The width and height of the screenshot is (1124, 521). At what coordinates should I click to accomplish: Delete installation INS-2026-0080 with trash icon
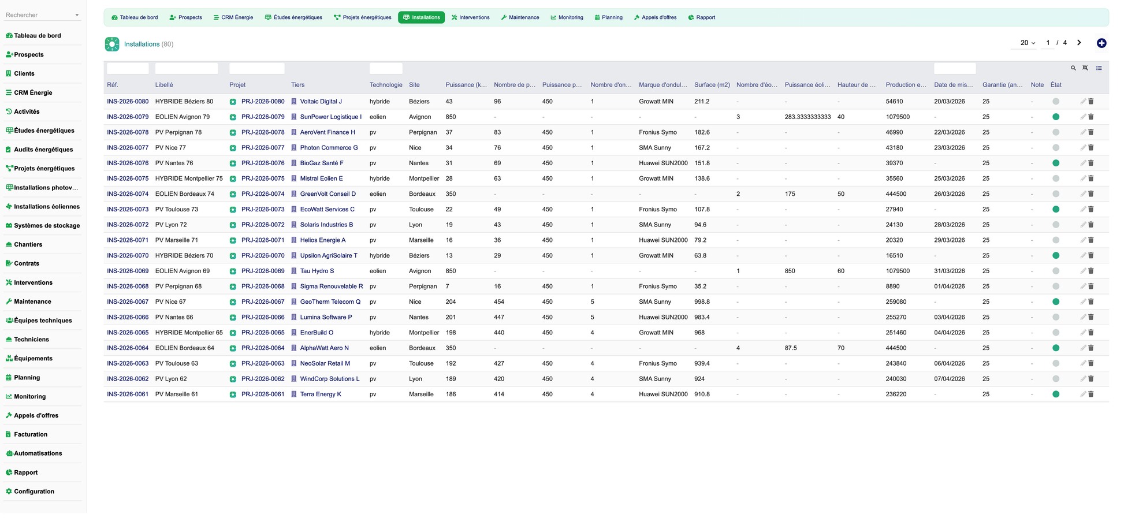(x=1090, y=102)
